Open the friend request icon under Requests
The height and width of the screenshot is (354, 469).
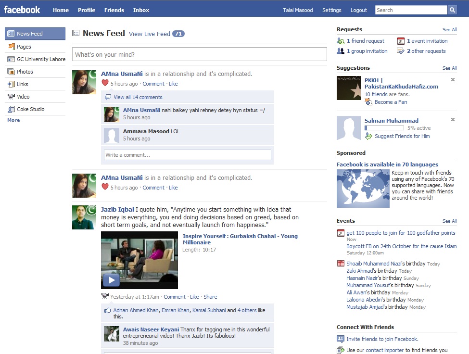coord(340,41)
